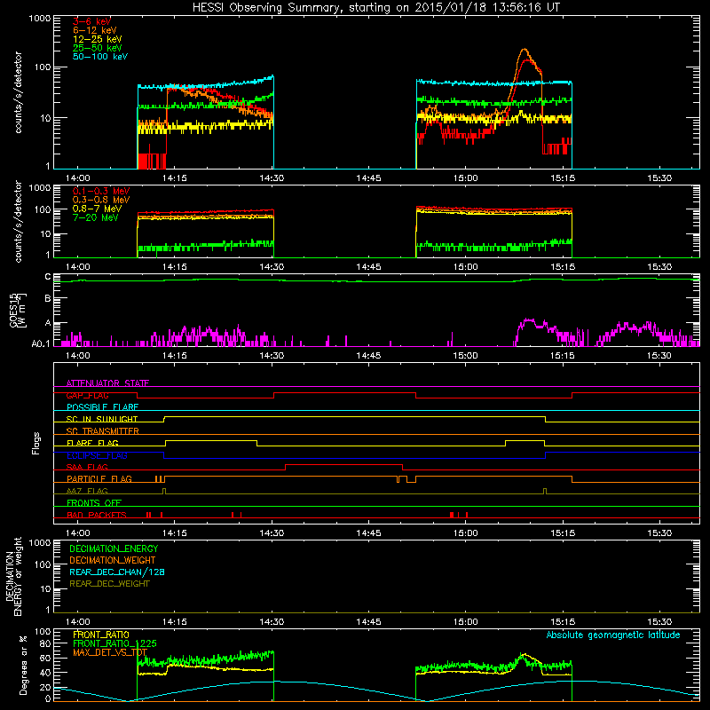Screen dimensions: 710x710
Task: Click the "Absolute geomagnetic latitude" label
Action: click(613, 635)
